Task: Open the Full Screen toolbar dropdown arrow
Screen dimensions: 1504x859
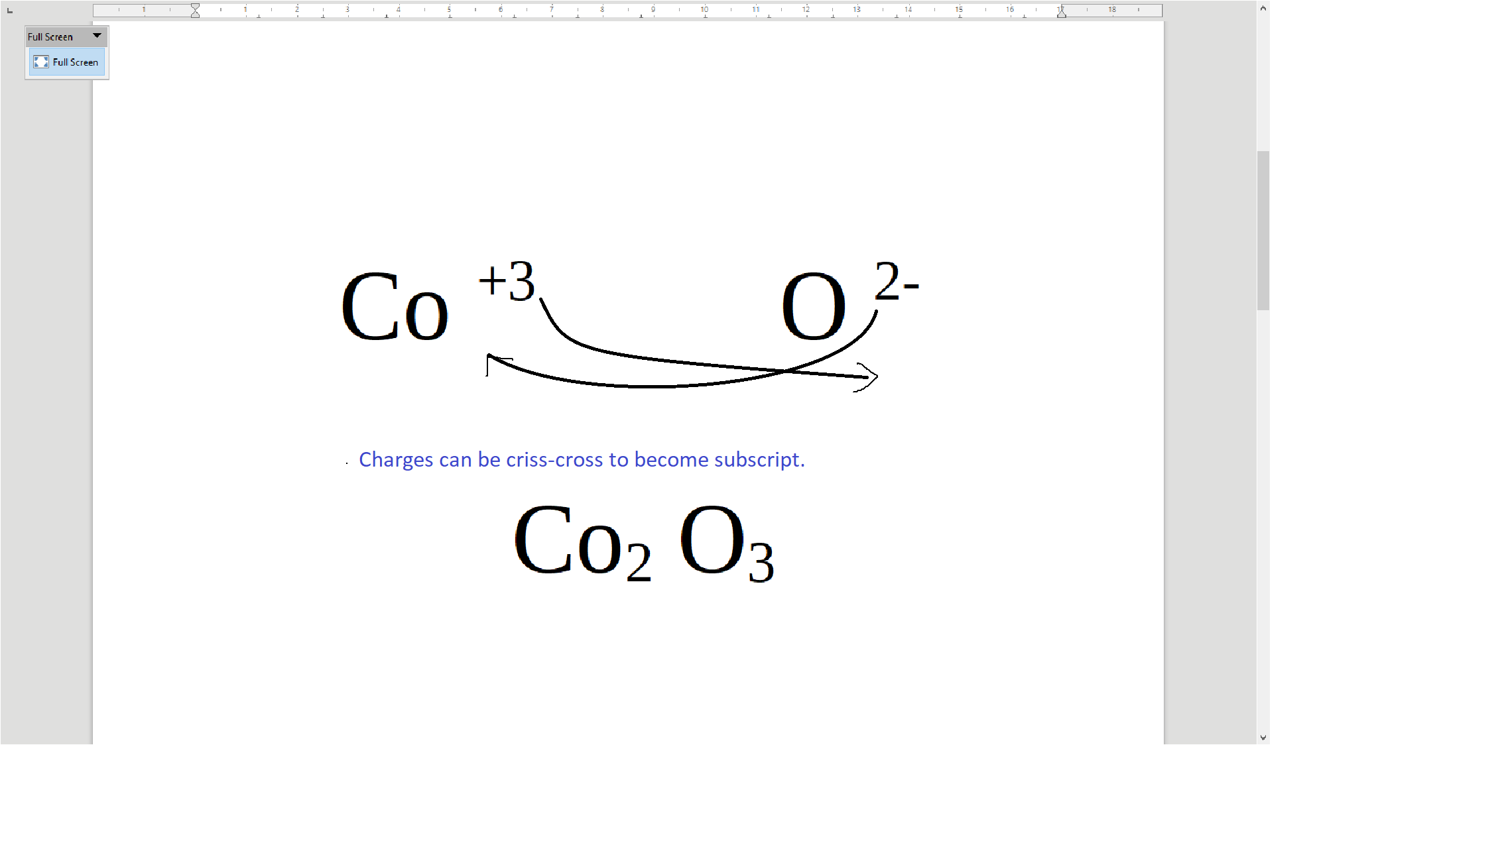Action: pyautogui.click(x=97, y=36)
